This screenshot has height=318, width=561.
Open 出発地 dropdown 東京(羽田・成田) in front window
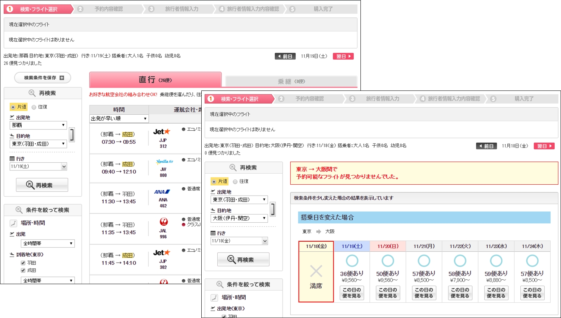point(239,200)
